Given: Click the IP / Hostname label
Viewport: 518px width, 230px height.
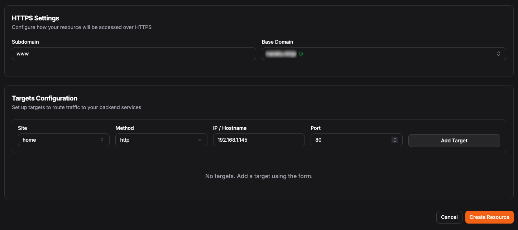Looking at the screenshot, I should click(230, 128).
